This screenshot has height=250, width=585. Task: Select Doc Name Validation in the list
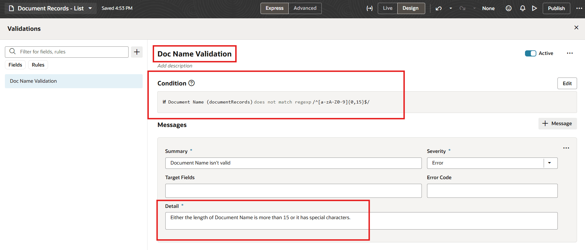74,81
